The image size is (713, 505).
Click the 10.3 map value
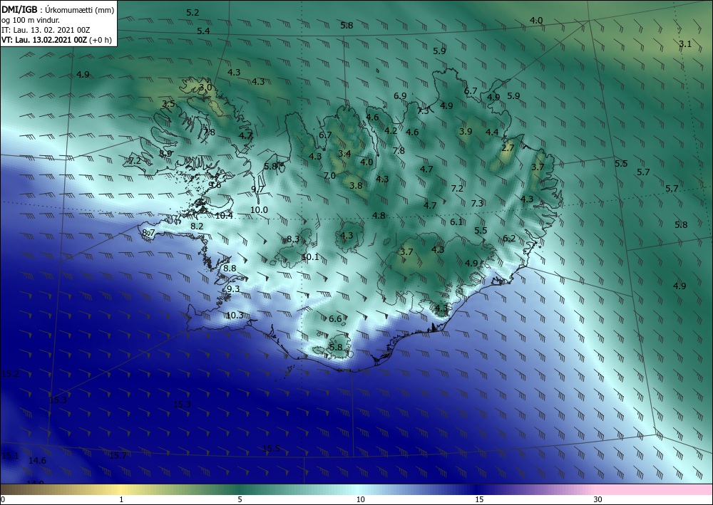(235, 315)
